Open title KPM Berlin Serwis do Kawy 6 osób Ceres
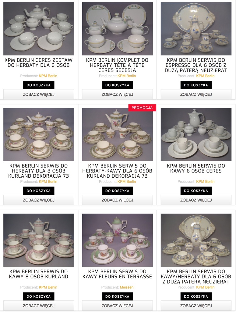Viewport: 236px width, 312px height. 196,168
